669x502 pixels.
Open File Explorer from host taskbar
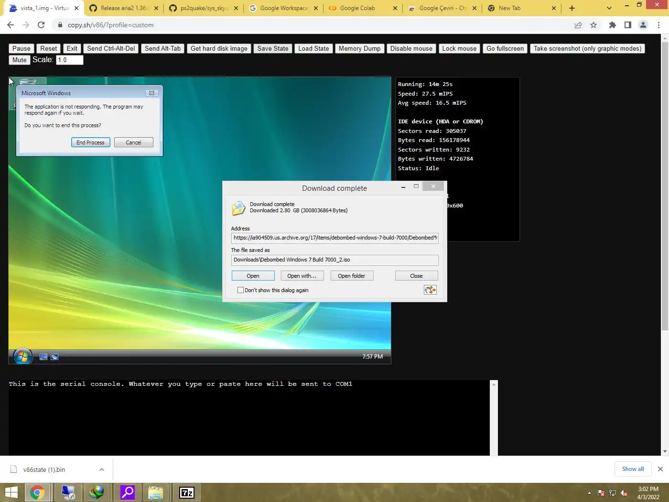pos(156,492)
